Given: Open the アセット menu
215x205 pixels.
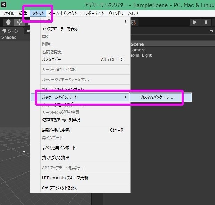Looking at the screenshot, I should click(x=38, y=14).
